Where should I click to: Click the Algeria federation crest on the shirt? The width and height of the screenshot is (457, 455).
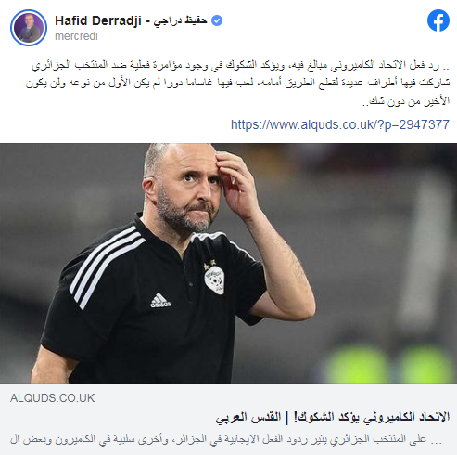pyautogui.click(x=214, y=278)
